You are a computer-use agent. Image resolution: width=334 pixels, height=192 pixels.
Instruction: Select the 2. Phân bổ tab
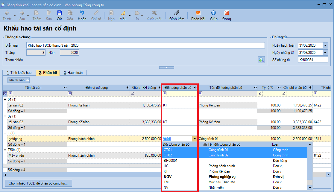click(48, 73)
